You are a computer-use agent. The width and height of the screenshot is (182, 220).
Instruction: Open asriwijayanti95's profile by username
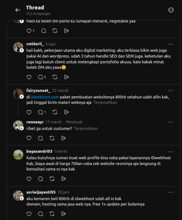point(41,192)
